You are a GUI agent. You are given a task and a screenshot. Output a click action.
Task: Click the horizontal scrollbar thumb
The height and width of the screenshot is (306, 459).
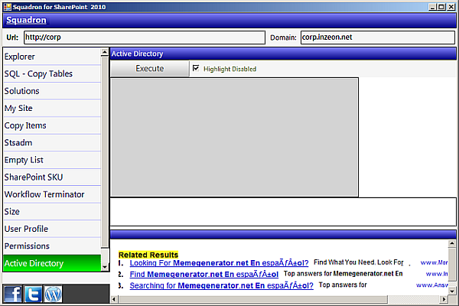pos(252,299)
